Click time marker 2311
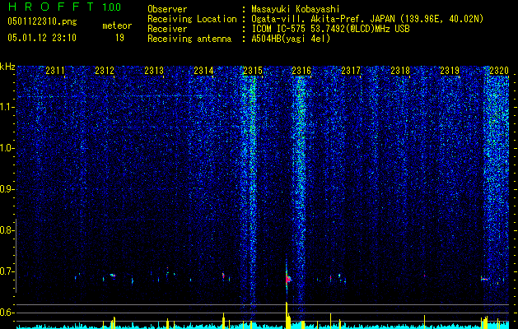Viewport: 518px width, 329px height. click(x=55, y=71)
